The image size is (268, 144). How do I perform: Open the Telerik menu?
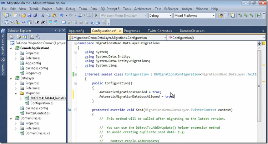click(34, 9)
